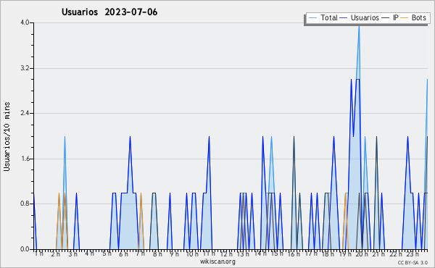This screenshot has width=435, height=268.
Task: Click the '7 h' x-axis label
Action: (x=140, y=254)
